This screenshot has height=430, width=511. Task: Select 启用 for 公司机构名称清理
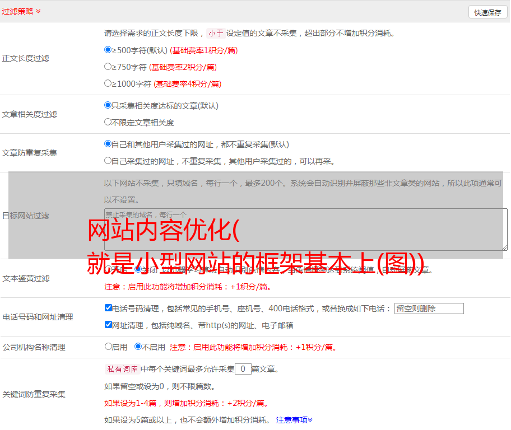108,347
